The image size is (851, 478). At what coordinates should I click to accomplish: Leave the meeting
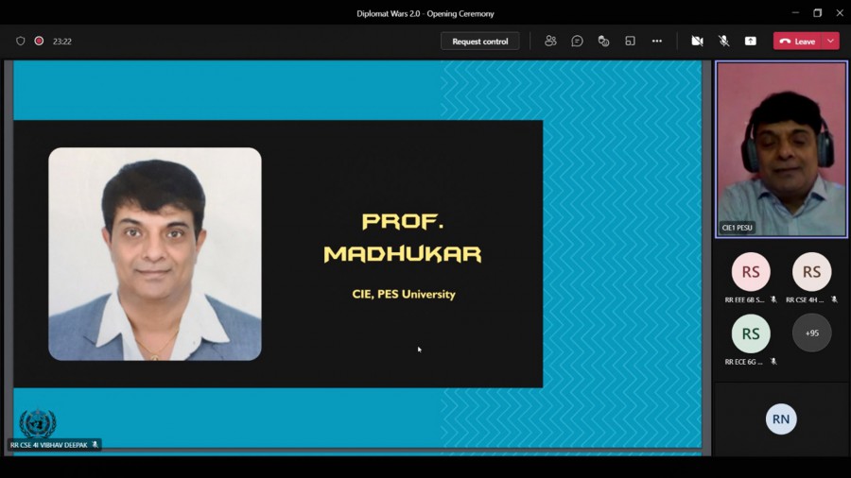tap(797, 42)
